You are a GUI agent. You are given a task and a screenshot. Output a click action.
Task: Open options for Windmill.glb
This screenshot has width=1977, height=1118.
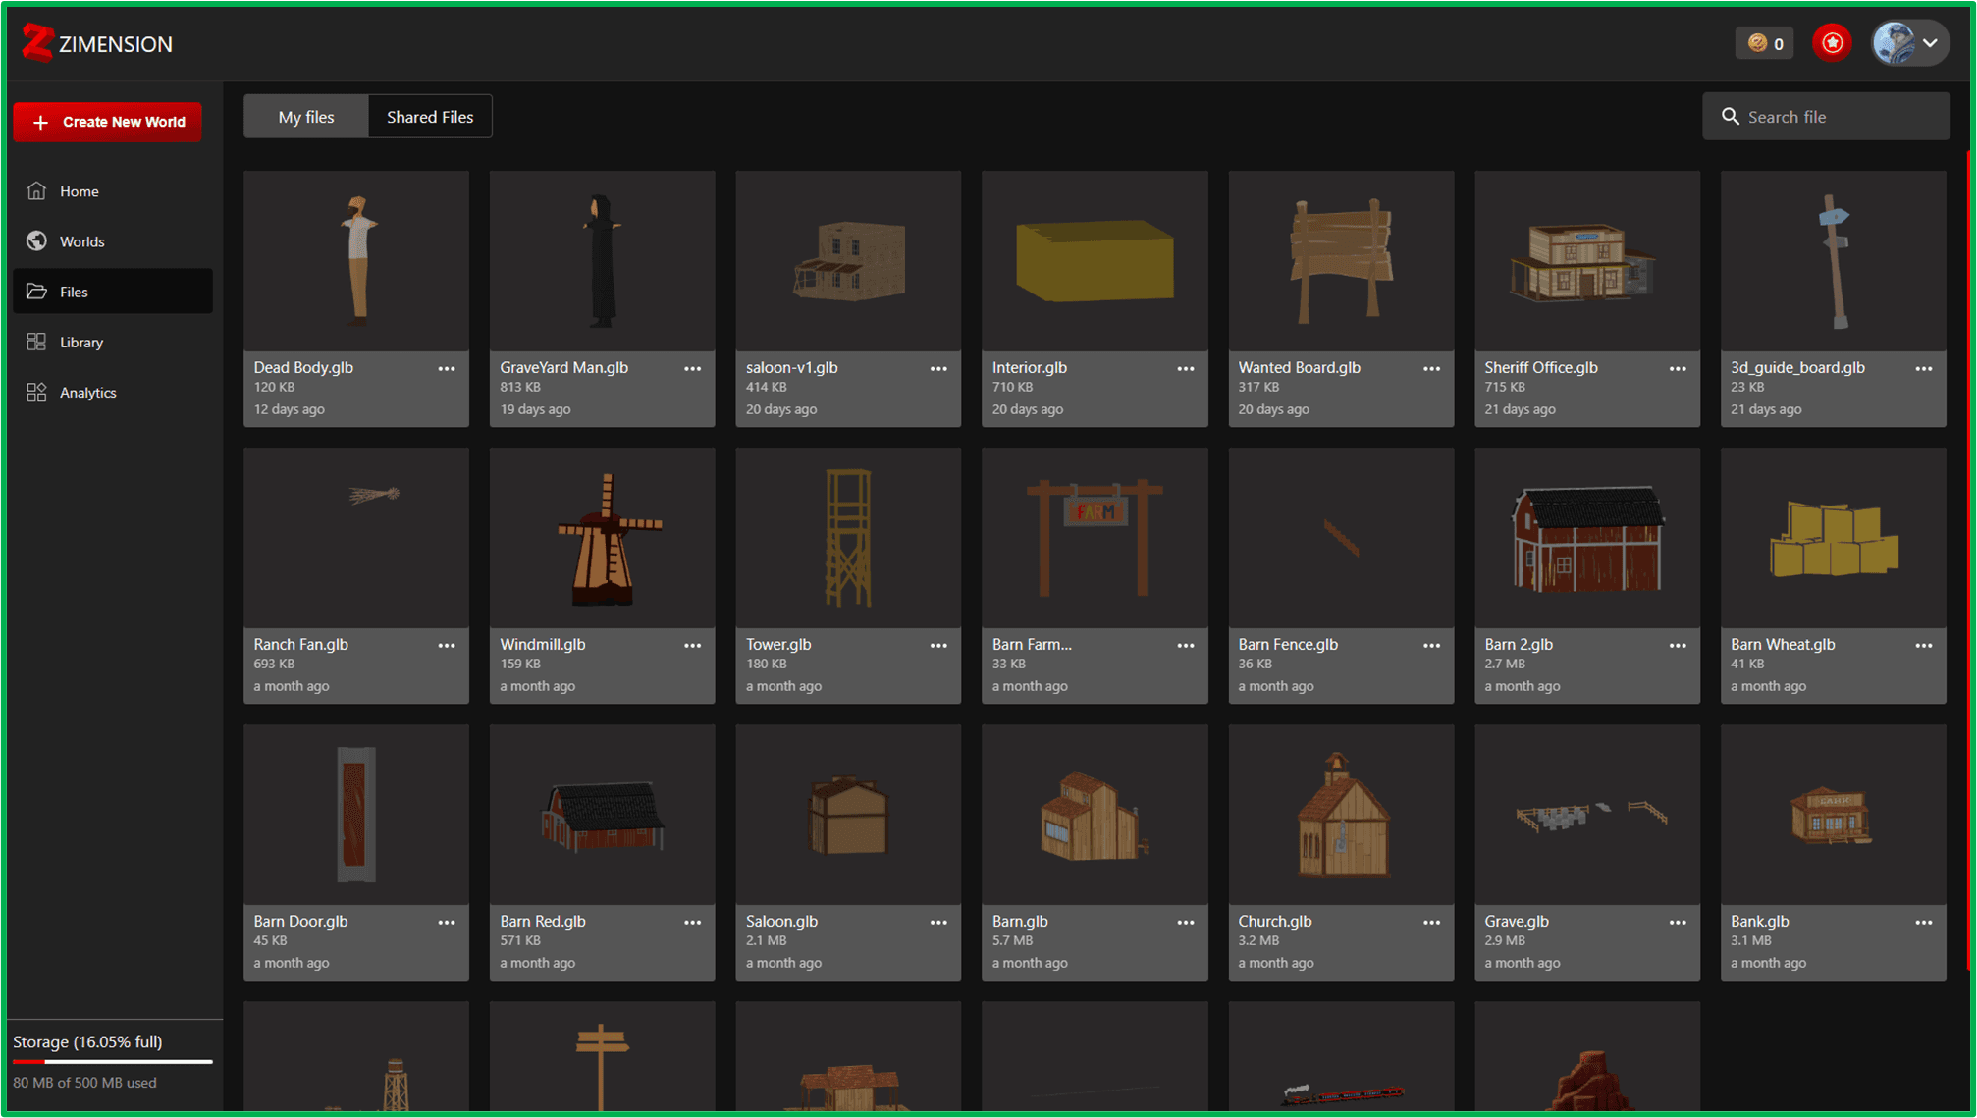(693, 645)
